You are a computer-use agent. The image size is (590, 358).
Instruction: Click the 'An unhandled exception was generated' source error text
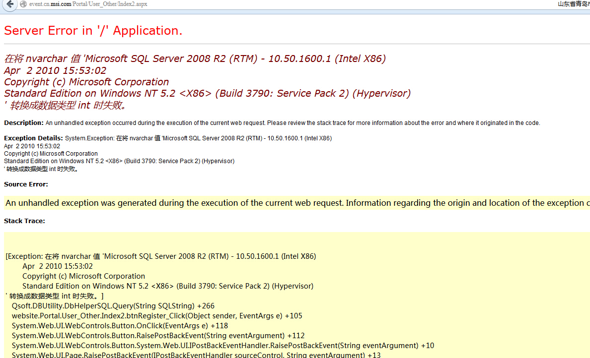(x=297, y=203)
